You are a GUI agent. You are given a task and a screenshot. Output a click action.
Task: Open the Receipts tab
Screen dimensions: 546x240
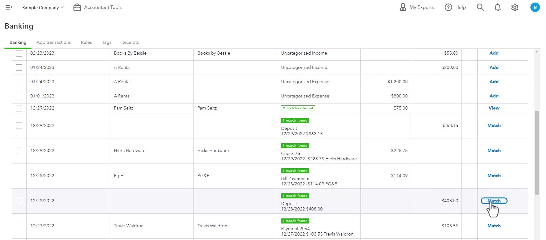pos(130,42)
